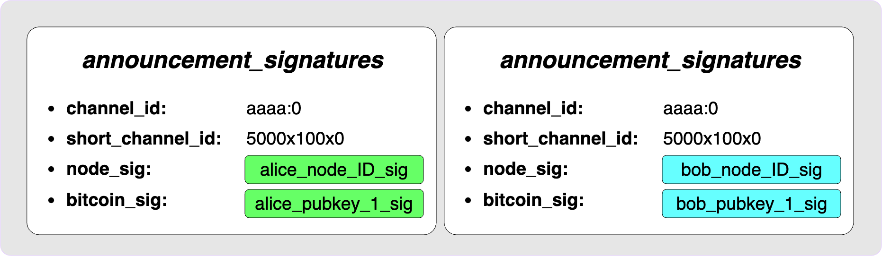The height and width of the screenshot is (256, 882).
Task: Click the announcement_signatures title in Bob's card
Action: 651,60
